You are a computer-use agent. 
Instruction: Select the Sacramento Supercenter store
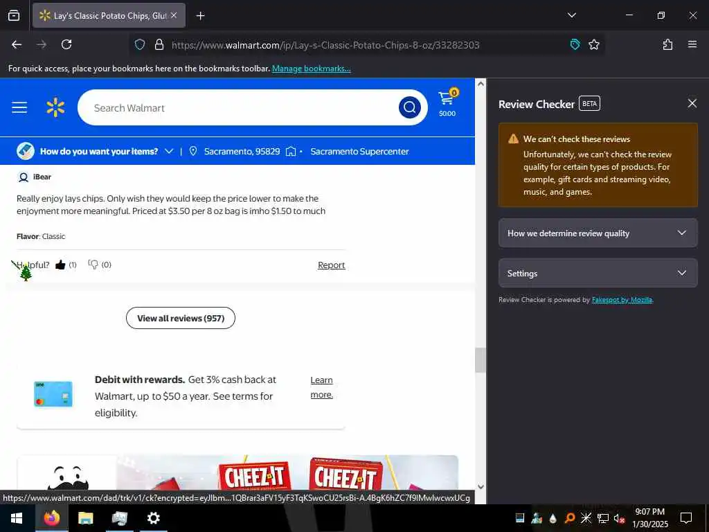click(359, 152)
